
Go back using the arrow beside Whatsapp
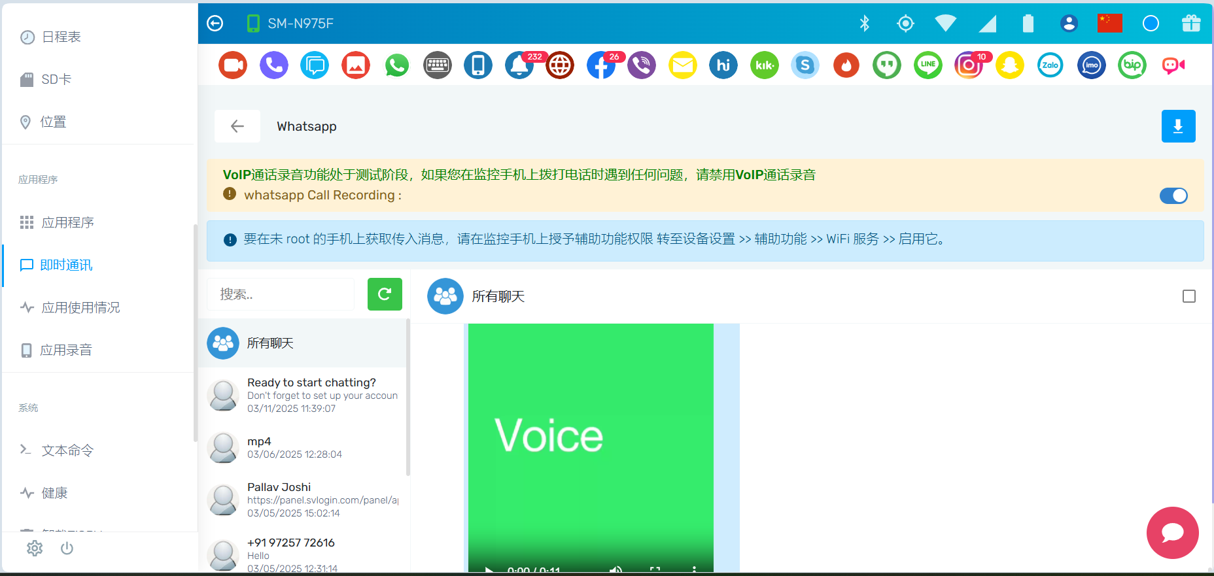[237, 126]
